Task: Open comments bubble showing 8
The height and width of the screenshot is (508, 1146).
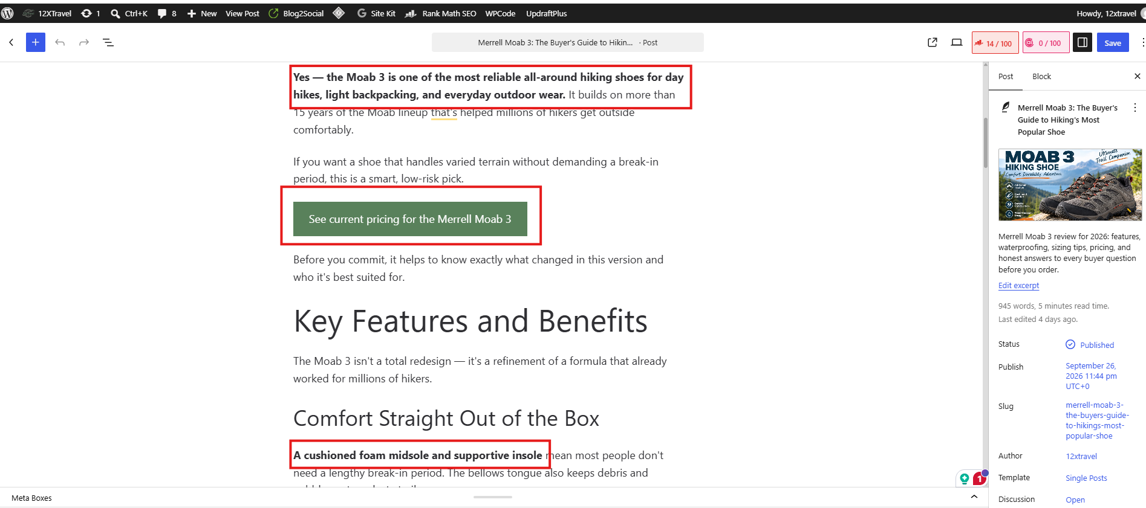Action: tap(167, 13)
